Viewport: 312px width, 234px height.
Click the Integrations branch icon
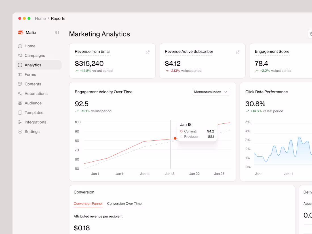click(20, 122)
